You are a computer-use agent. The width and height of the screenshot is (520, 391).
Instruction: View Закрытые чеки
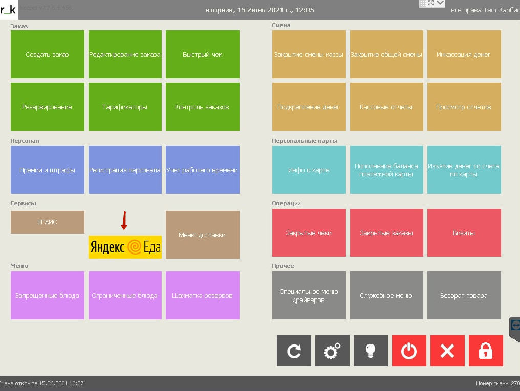coord(309,233)
